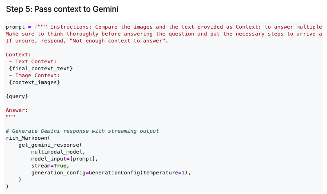
Task: Click the 'Context:' line in the prompt
Action: click(18, 55)
